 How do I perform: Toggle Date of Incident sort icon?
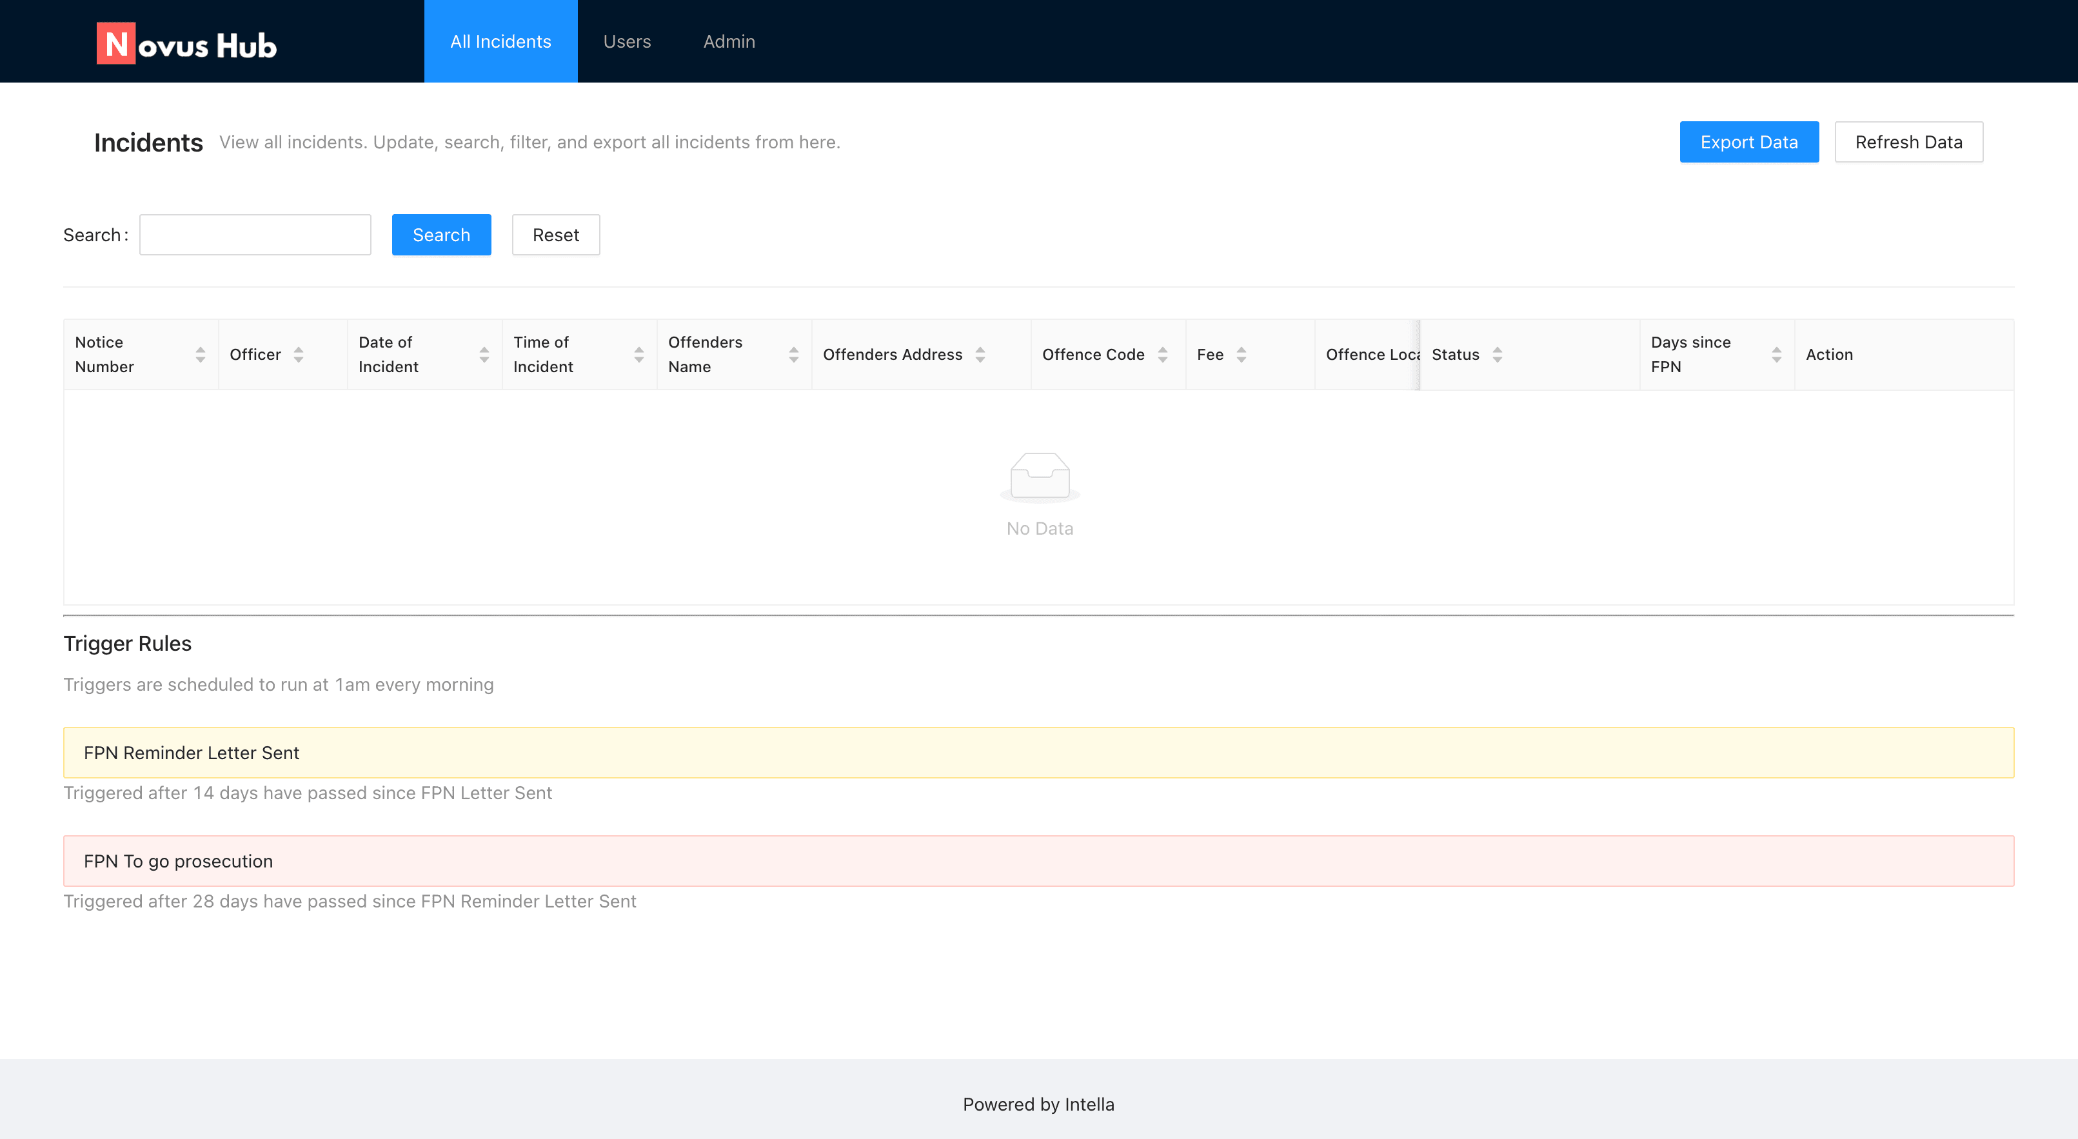click(x=484, y=354)
